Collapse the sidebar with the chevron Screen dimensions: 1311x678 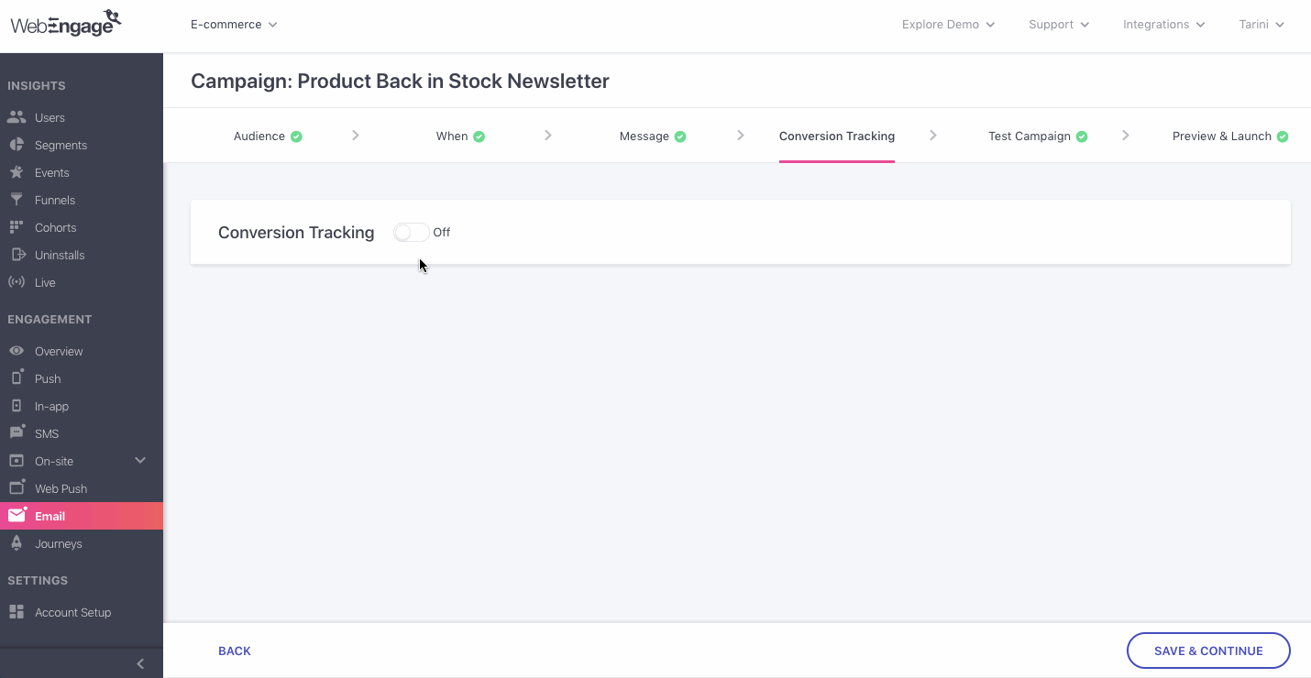click(140, 663)
